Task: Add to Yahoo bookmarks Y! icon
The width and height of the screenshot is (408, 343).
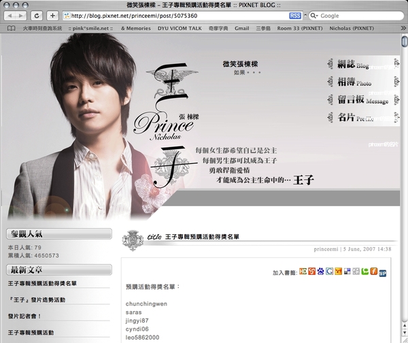Action: click(x=338, y=272)
